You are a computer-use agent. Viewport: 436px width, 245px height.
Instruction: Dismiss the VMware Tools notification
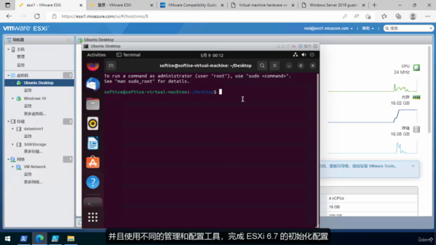point(413,166)
